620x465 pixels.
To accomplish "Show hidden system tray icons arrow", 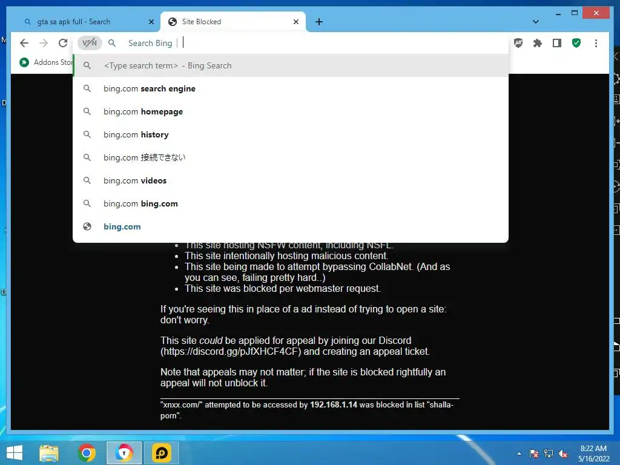I will coord(519,453).
